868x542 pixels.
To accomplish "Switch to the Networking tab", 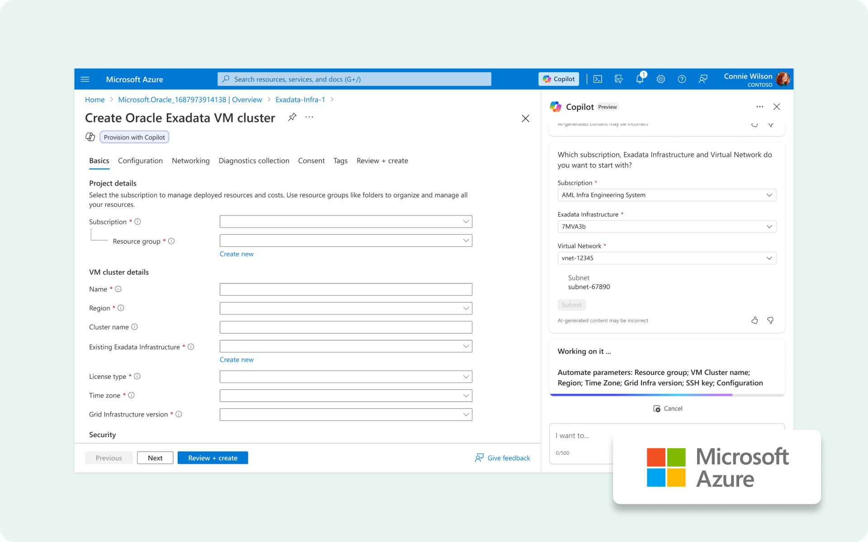I will coord(190,161).
